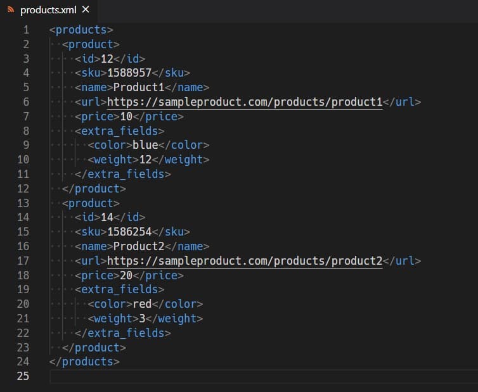Place cursor in empty line 25
478x392 pixels.
click(264, 376)
